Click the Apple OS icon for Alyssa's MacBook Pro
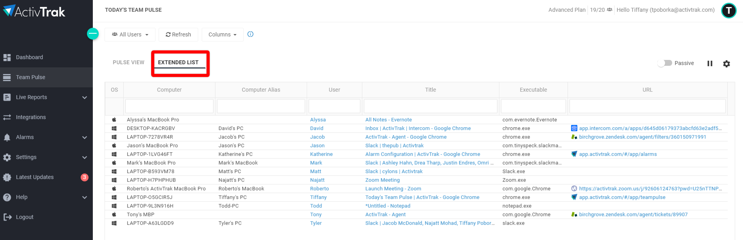Viewport: 743px width, 240px height. pos(114,119)
